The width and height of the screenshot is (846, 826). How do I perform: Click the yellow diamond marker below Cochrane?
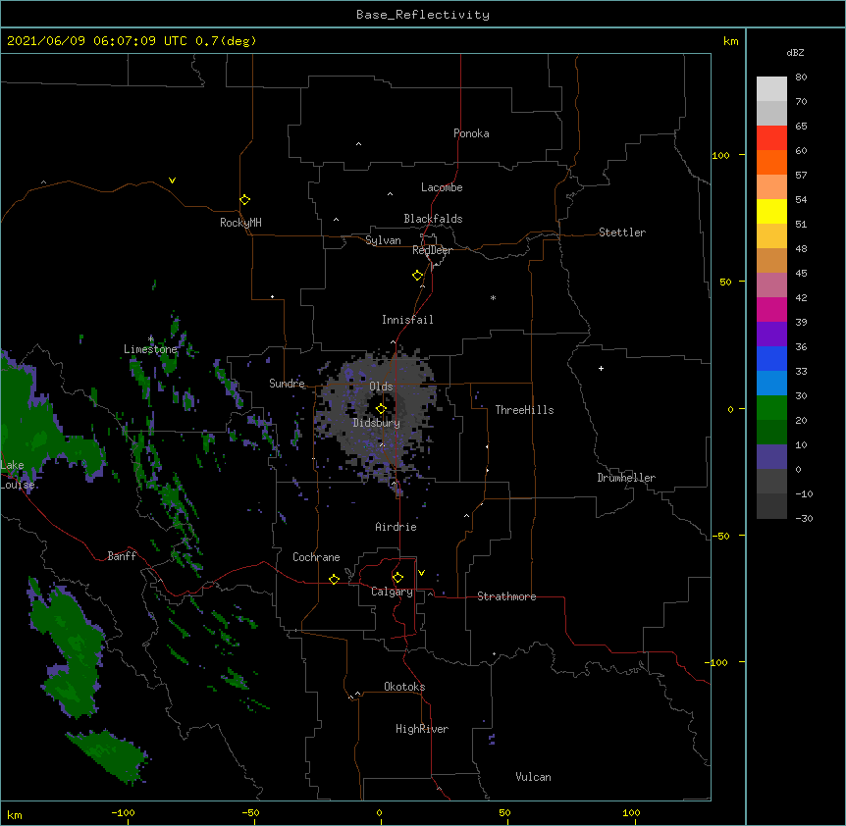click(x=334, y=579)
